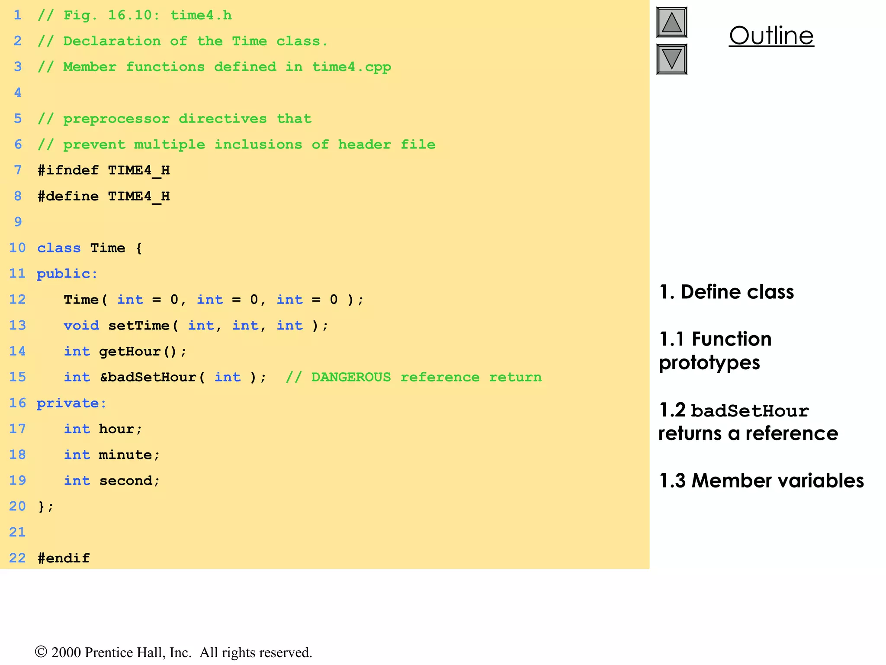Select the '1.3 Member variables' outline entry
This screenshot has width=886, height=665.
pyautogui.click(x=761, y=481)
